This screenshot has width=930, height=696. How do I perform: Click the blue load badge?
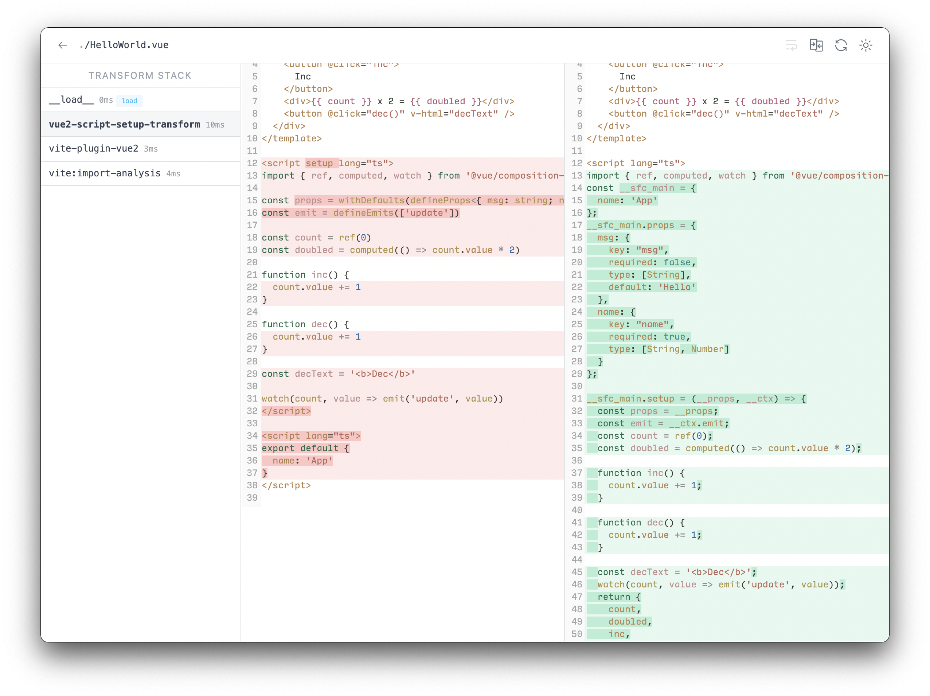coord(129,101)
